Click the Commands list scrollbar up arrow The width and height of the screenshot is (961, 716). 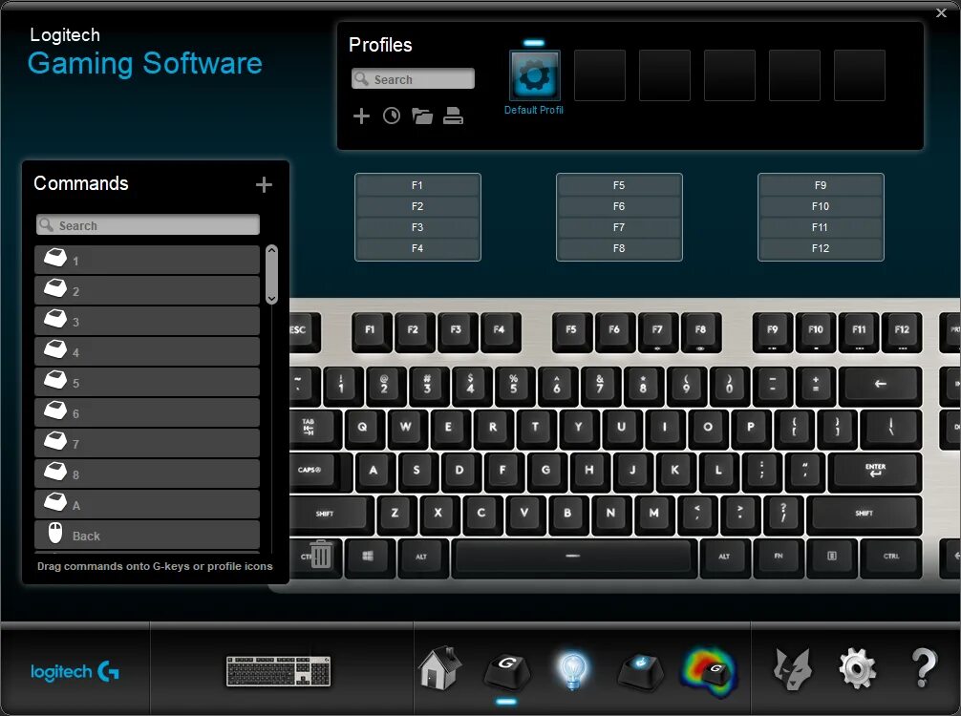pos(272,250)
